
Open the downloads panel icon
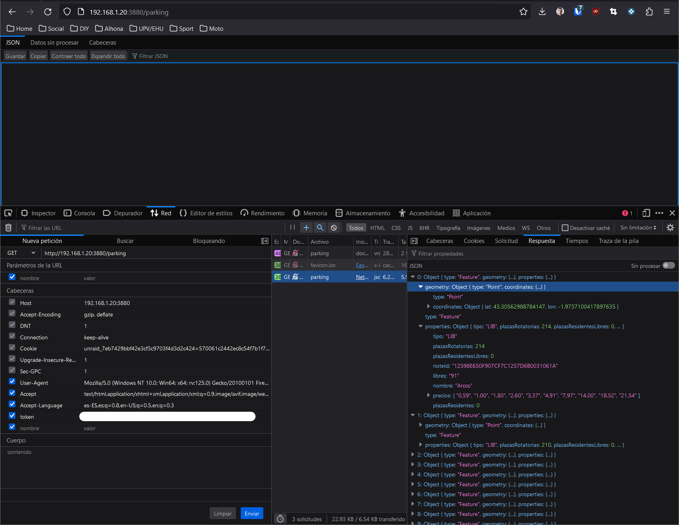542,12
